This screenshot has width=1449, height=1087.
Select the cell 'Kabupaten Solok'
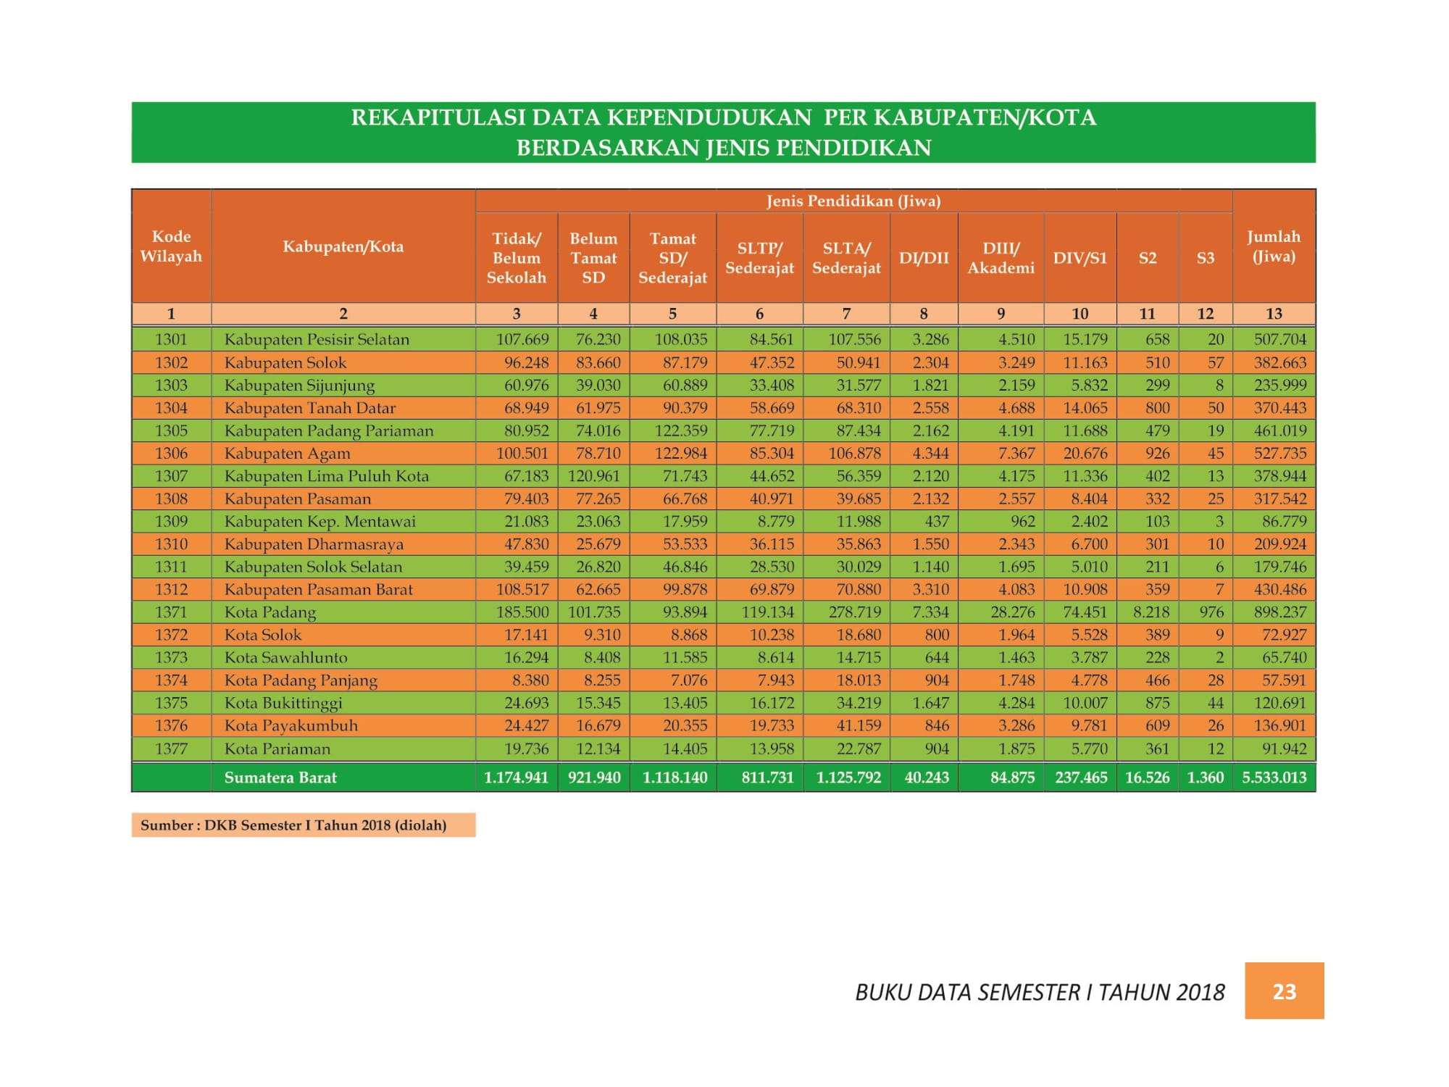click(x=343, y=362)
